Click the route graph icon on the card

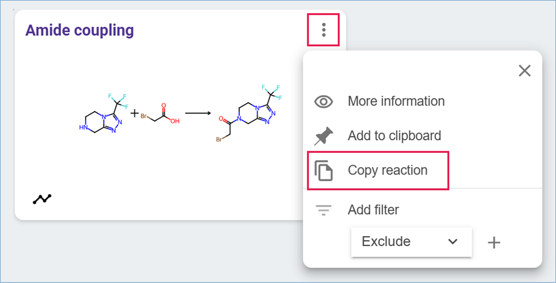pyautogui.click(x=42, y=199)
